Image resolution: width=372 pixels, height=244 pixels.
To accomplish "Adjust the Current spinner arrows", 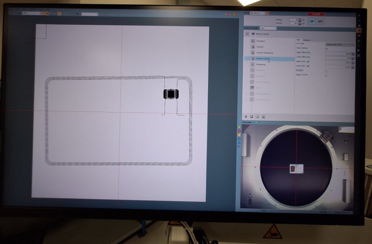I will coord(300,24).
